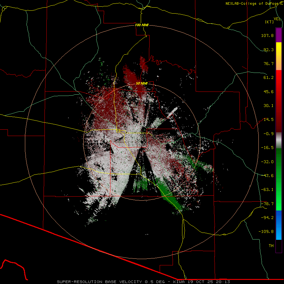Image resolution: width=284 pixels, height=284 pixels.
Task: Click the 107.8 velocity scale value
Action: (267, 35)
